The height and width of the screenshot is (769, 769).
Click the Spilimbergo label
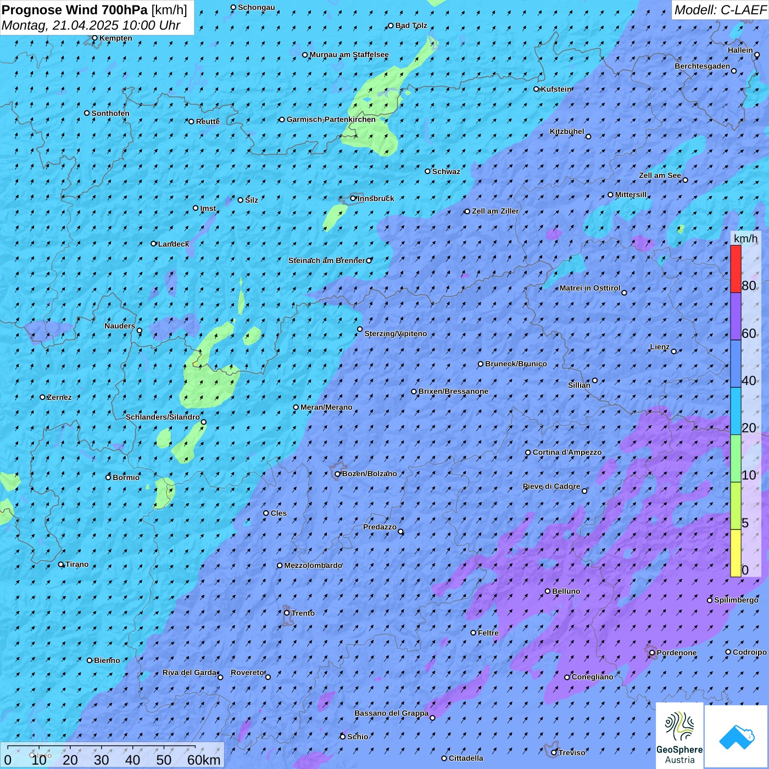pos(736,600)
